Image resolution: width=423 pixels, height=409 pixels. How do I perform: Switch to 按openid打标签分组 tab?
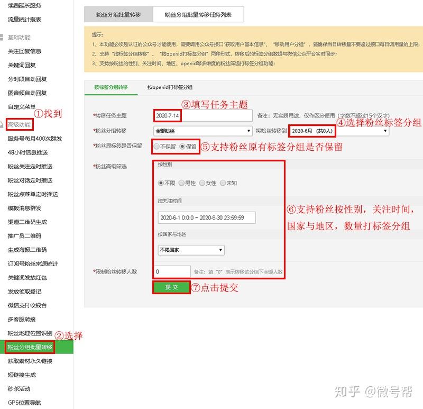[x=170, y=87]
